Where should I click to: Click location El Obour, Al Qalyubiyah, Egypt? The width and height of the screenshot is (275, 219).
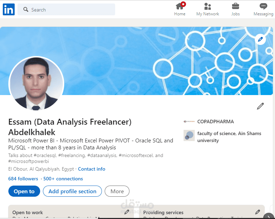pos(41,169)
